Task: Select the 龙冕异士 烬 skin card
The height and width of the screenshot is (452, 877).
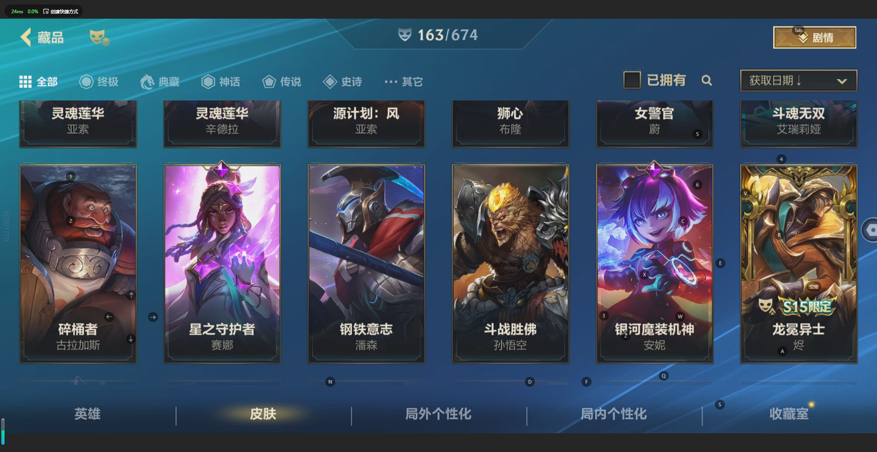Action: coord(798,264)
